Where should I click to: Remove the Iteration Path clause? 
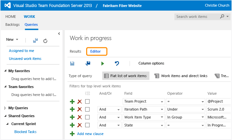pyautogui.click(x=80, y=110)
